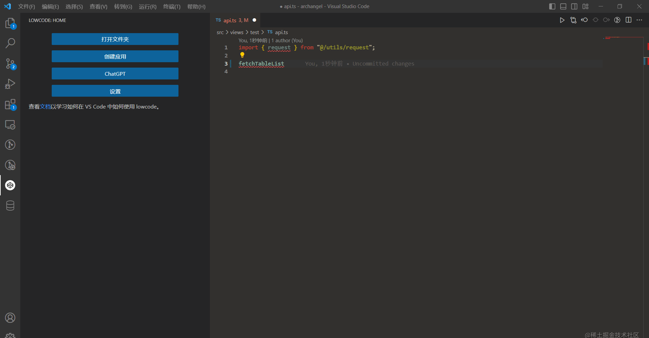Expand the views breadcrumb segment

tap(237, 32)
